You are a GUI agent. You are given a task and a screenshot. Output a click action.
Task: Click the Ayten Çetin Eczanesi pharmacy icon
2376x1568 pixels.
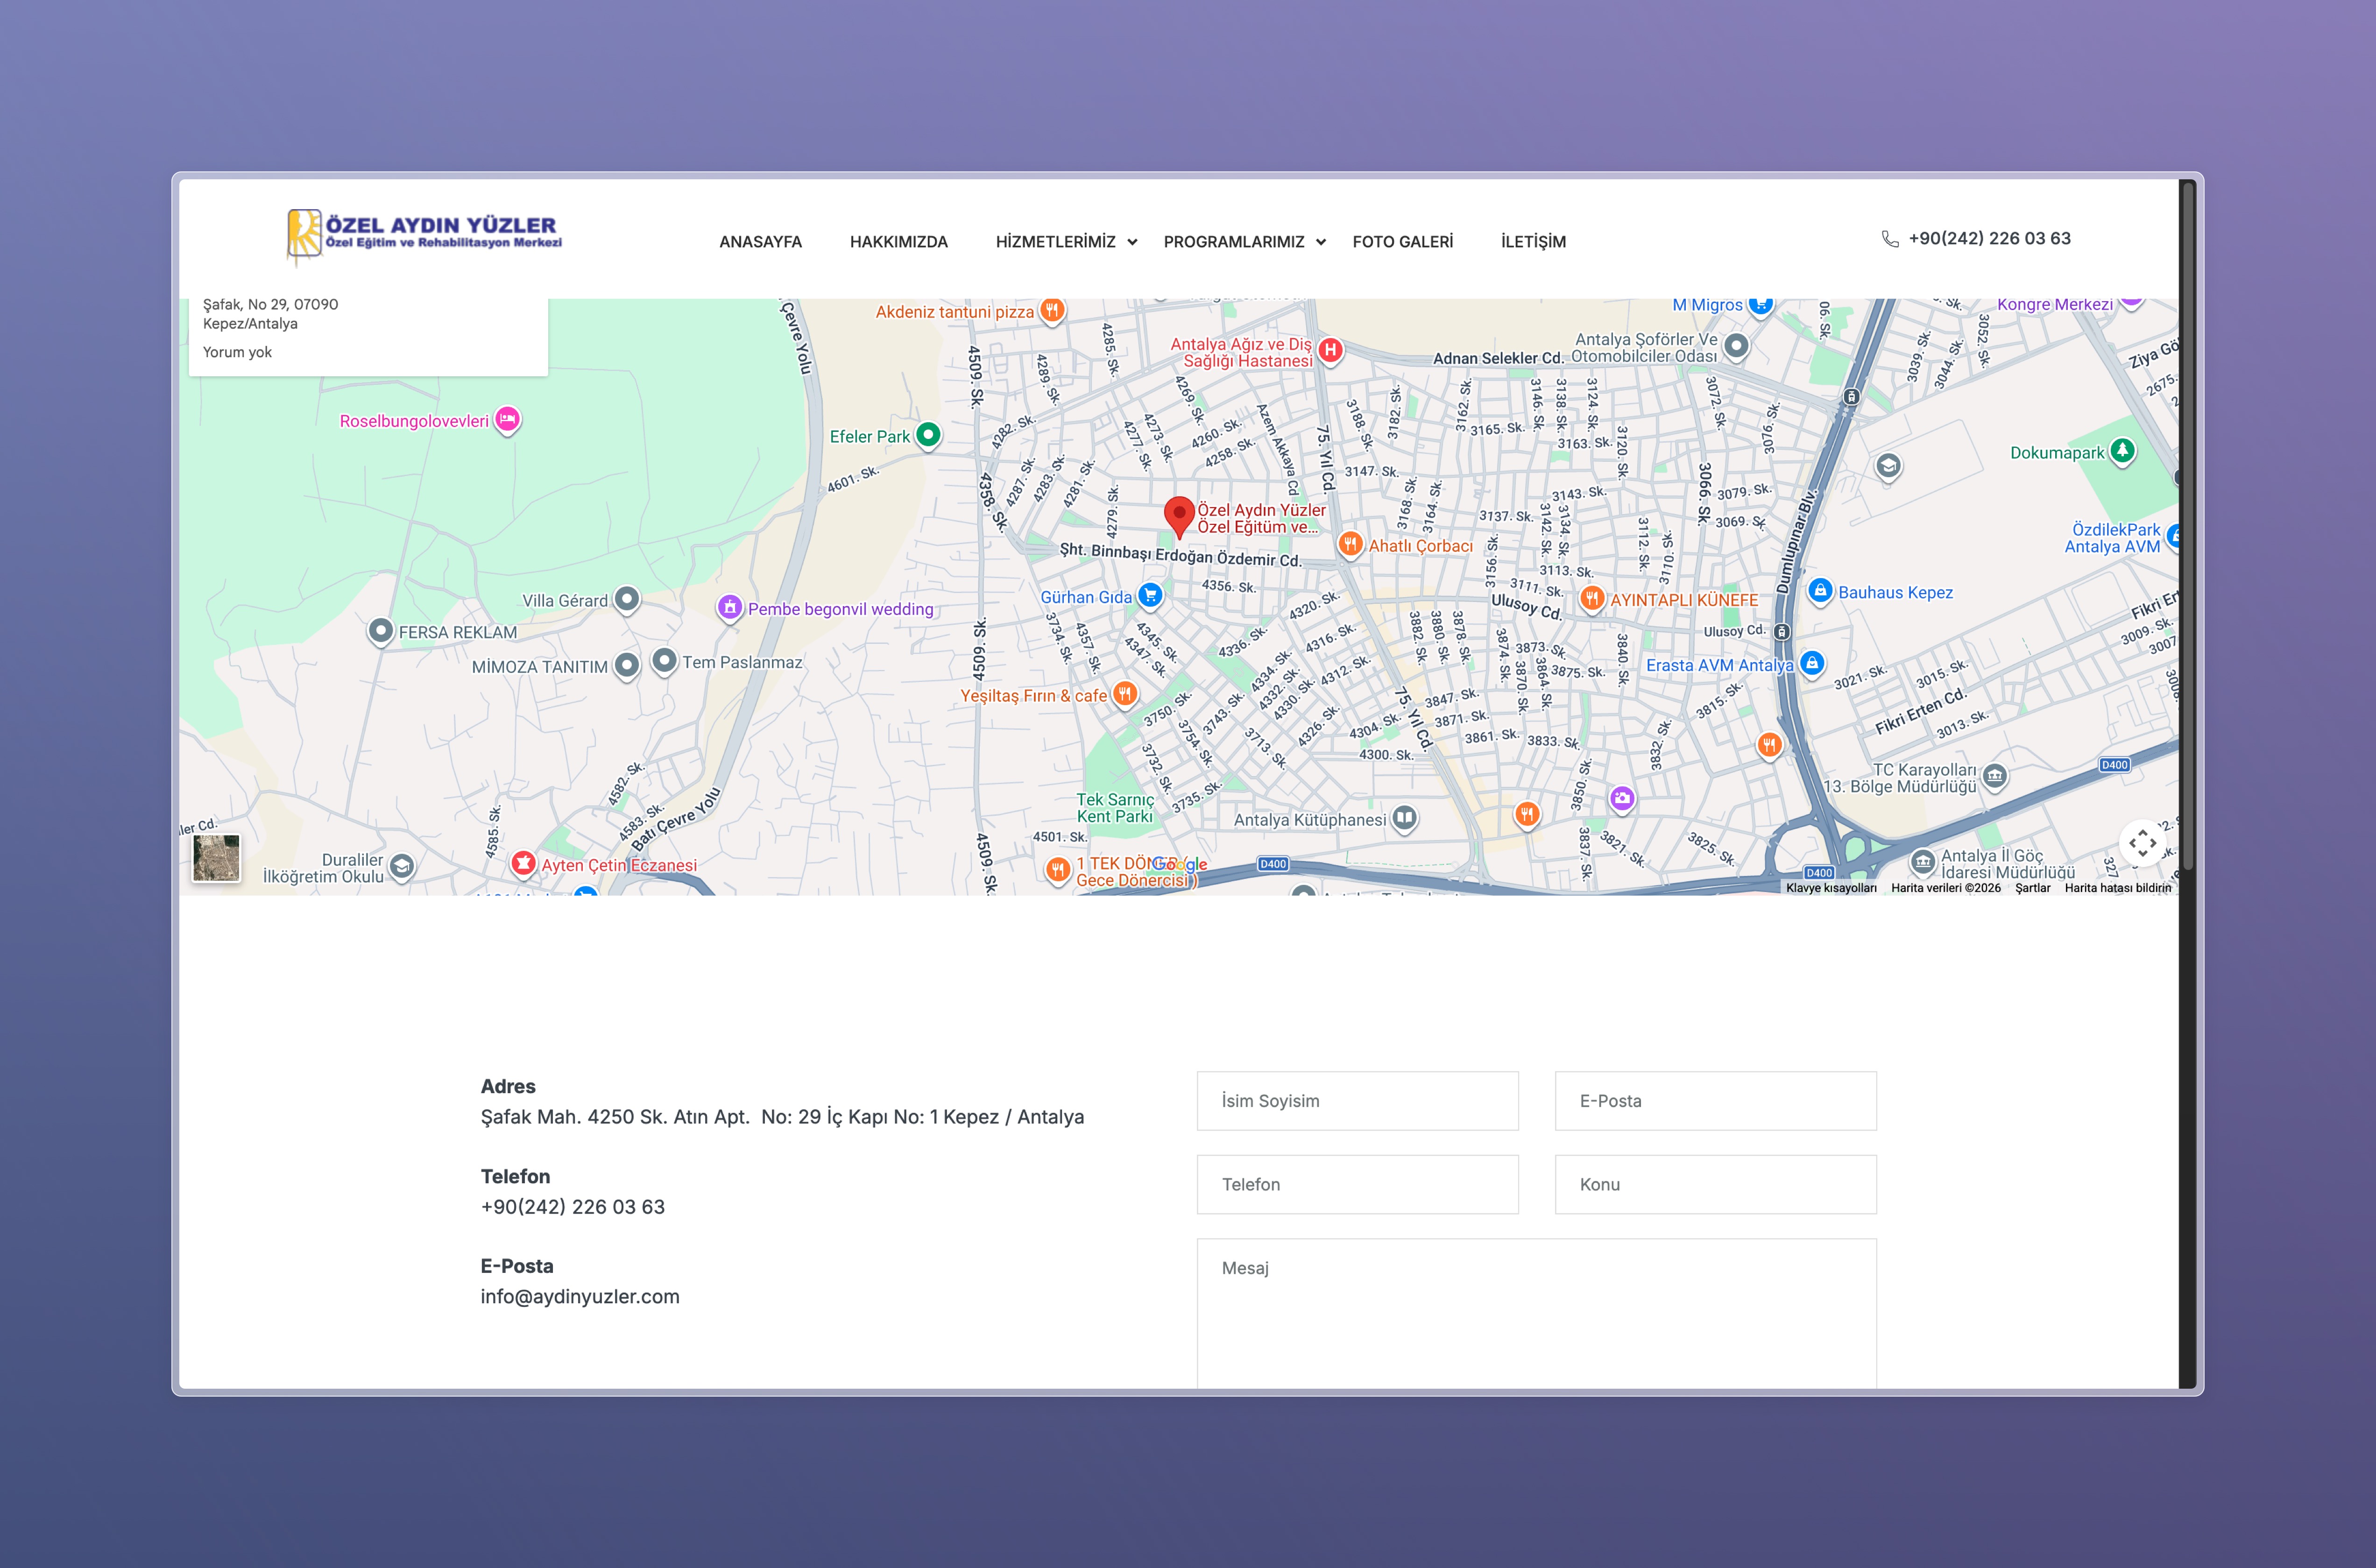pos(523,862)
